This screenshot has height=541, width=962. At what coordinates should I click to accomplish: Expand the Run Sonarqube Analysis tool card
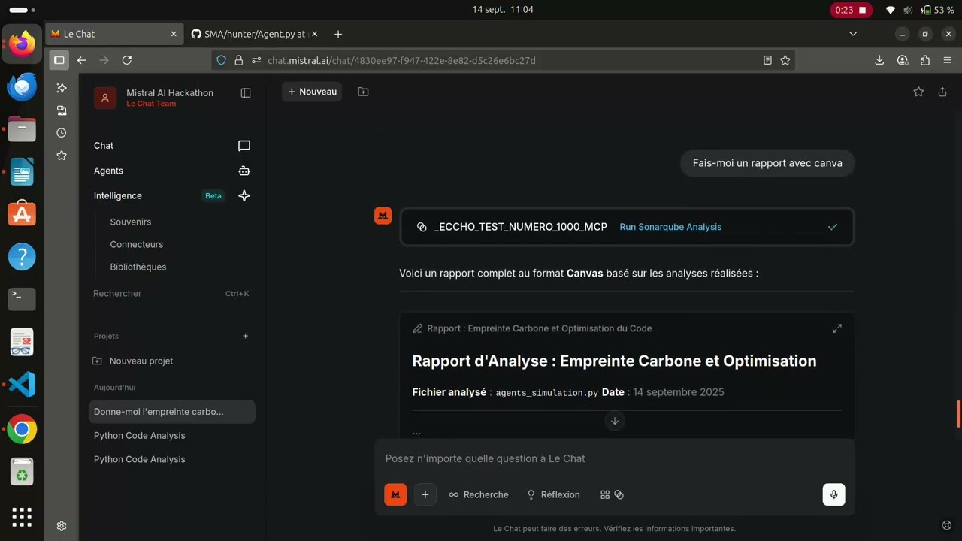click(627, 227)
